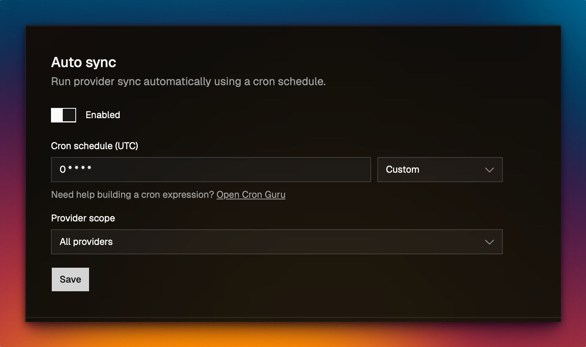
Task: Expand the Provider scope dropdown
Action: click(x=277, y=242)
